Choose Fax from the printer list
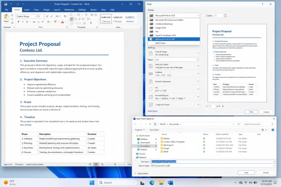The height and width of the screenshot is (187, 281). (x=174, y=32)
